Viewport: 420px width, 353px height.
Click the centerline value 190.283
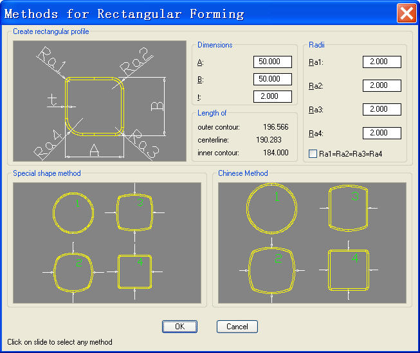click(x=269, y=140)
